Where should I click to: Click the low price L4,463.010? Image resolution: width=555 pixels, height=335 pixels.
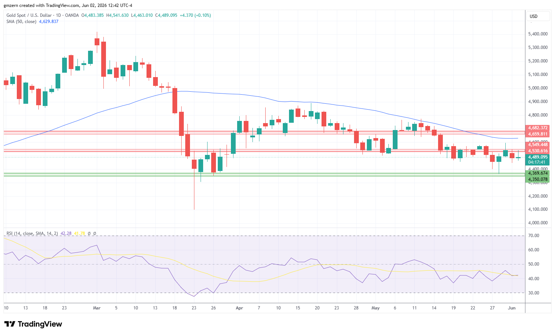(142, 15)
